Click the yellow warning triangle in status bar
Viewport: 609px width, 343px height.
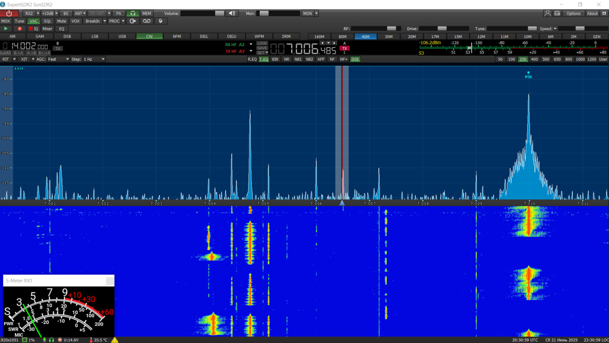115,340
